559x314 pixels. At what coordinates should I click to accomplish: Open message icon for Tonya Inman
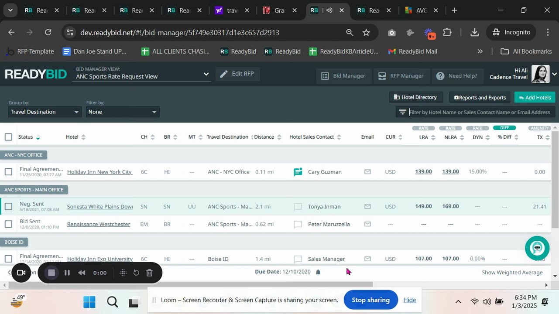click(298, 207)
